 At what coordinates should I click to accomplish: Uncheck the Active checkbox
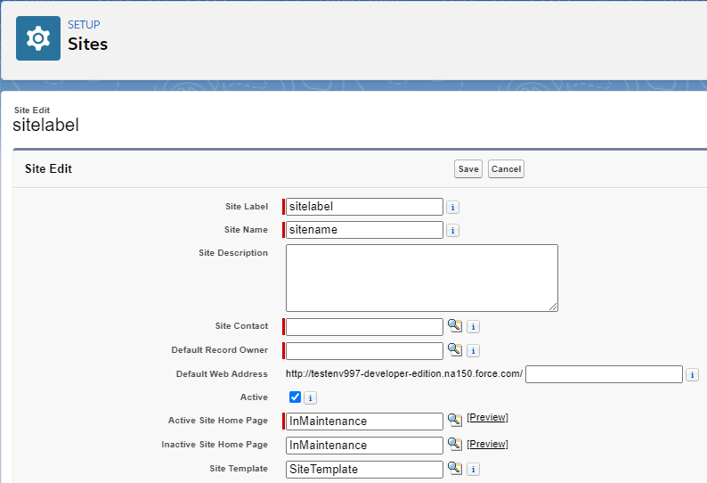(296, 397)
